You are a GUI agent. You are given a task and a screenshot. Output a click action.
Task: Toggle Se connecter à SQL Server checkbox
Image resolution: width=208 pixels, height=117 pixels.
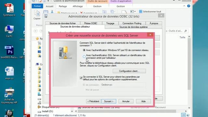coord(81,78)
